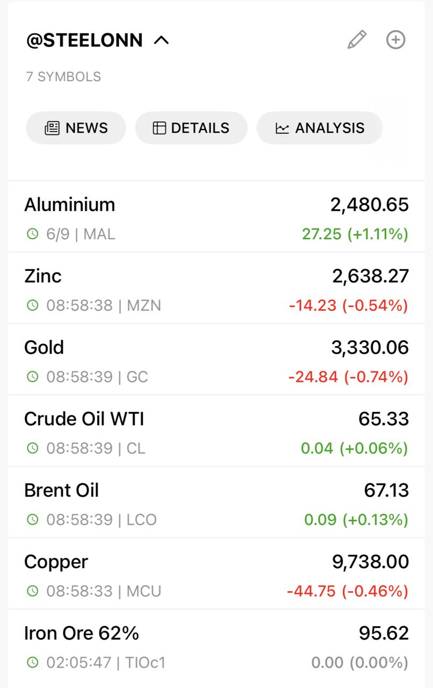Open the Aluminium symbol name
Viewport: 433px width, 688px height.
point(70,205)
